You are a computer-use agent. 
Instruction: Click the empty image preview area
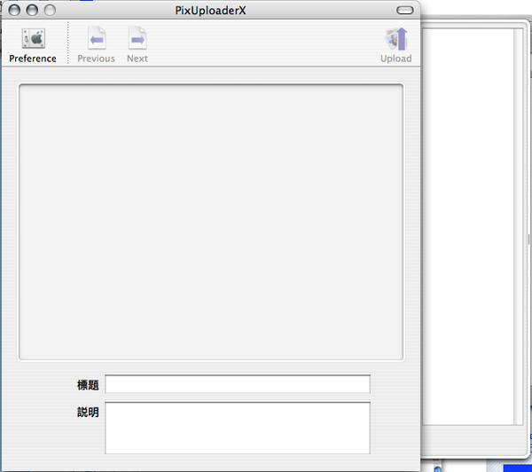tap(211, 222)
